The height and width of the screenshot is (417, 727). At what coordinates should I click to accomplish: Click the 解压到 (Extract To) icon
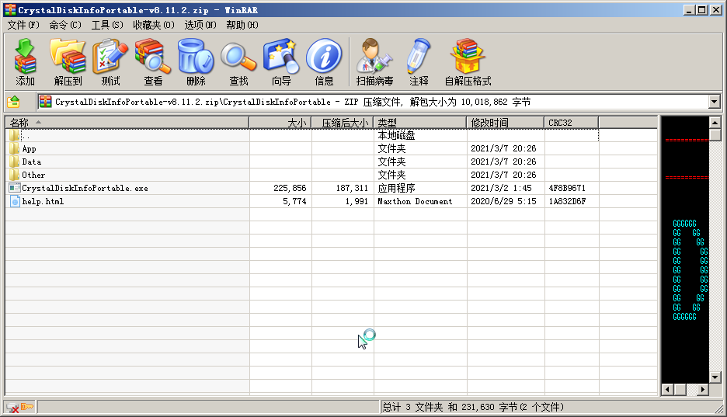pyautogui.click(x=68, y=62)
